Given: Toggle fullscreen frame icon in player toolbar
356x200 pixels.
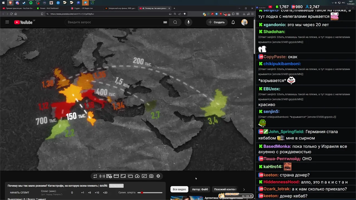Looking at the screenshot, I should click(x=123, y=176).
